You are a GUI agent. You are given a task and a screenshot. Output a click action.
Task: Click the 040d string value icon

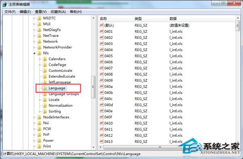click(x=102, y=105)
